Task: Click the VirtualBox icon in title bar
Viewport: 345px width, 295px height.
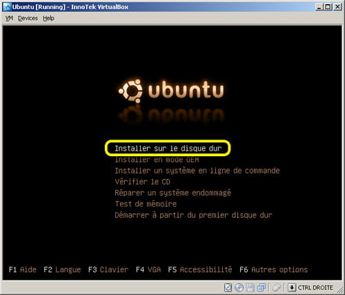Action: click(7, 7)
